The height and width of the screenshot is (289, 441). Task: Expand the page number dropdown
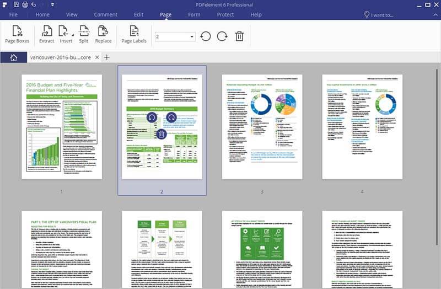(x=192, y=36)
